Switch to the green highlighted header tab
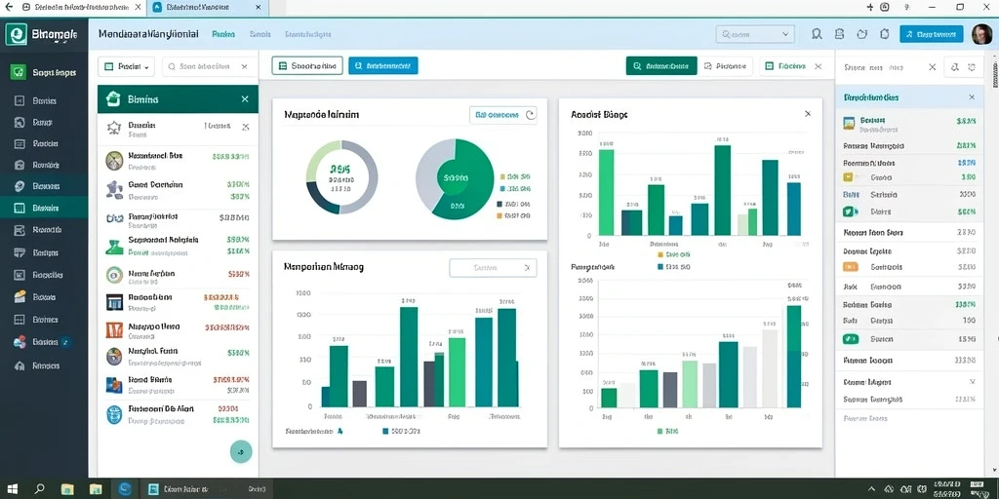Viewport: 999px width, 499px height. pyautogui.click(x=223, y=34)
